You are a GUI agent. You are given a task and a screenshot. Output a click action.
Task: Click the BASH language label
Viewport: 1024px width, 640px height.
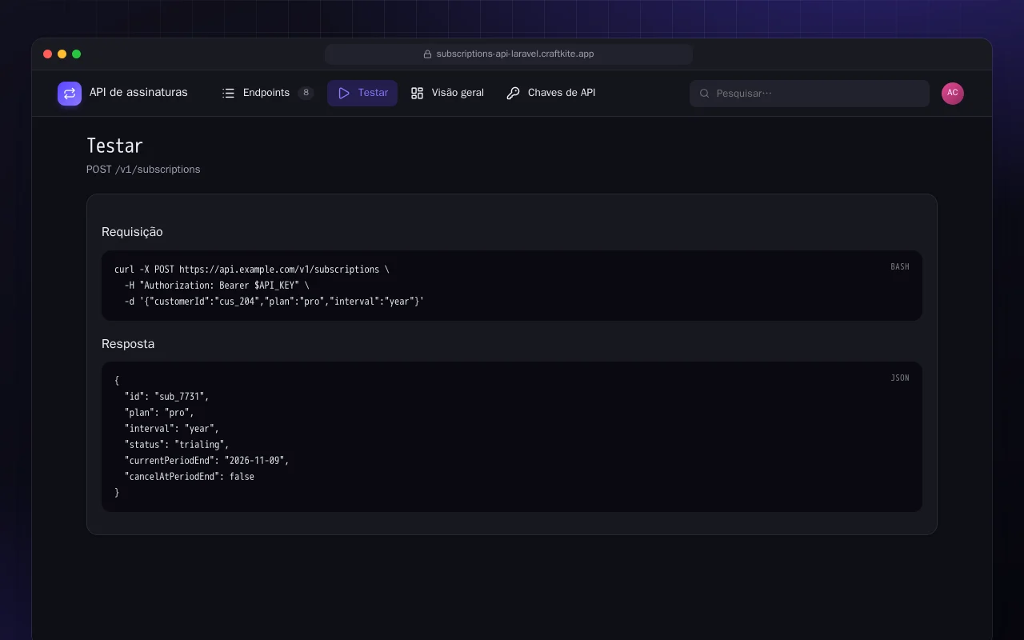tap(900, 266)
